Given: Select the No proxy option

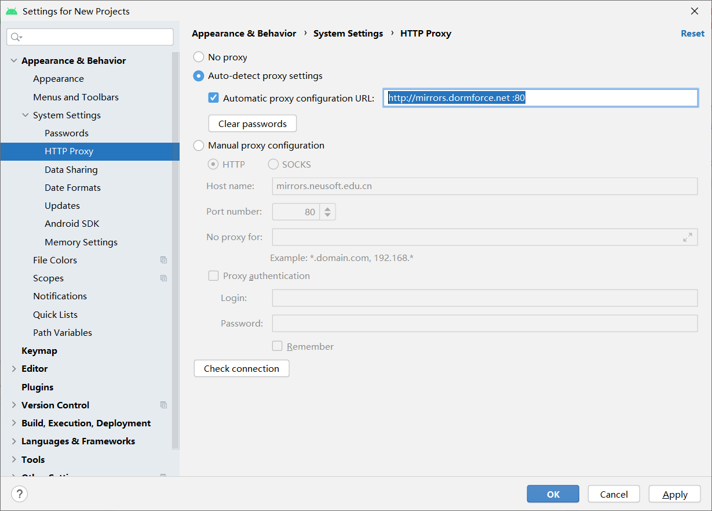Looking at the screenshot, I should 199,57.
